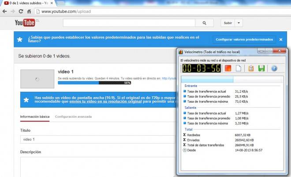Stop the Velocímetro measurement with red square

click(x=228, y=68)
